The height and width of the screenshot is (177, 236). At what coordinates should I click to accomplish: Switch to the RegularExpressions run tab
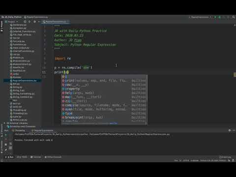tap(42, 130)
